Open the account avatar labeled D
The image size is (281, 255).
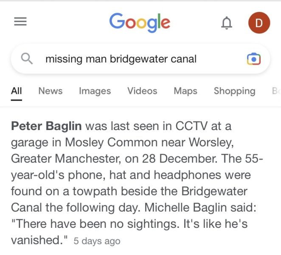259,23
